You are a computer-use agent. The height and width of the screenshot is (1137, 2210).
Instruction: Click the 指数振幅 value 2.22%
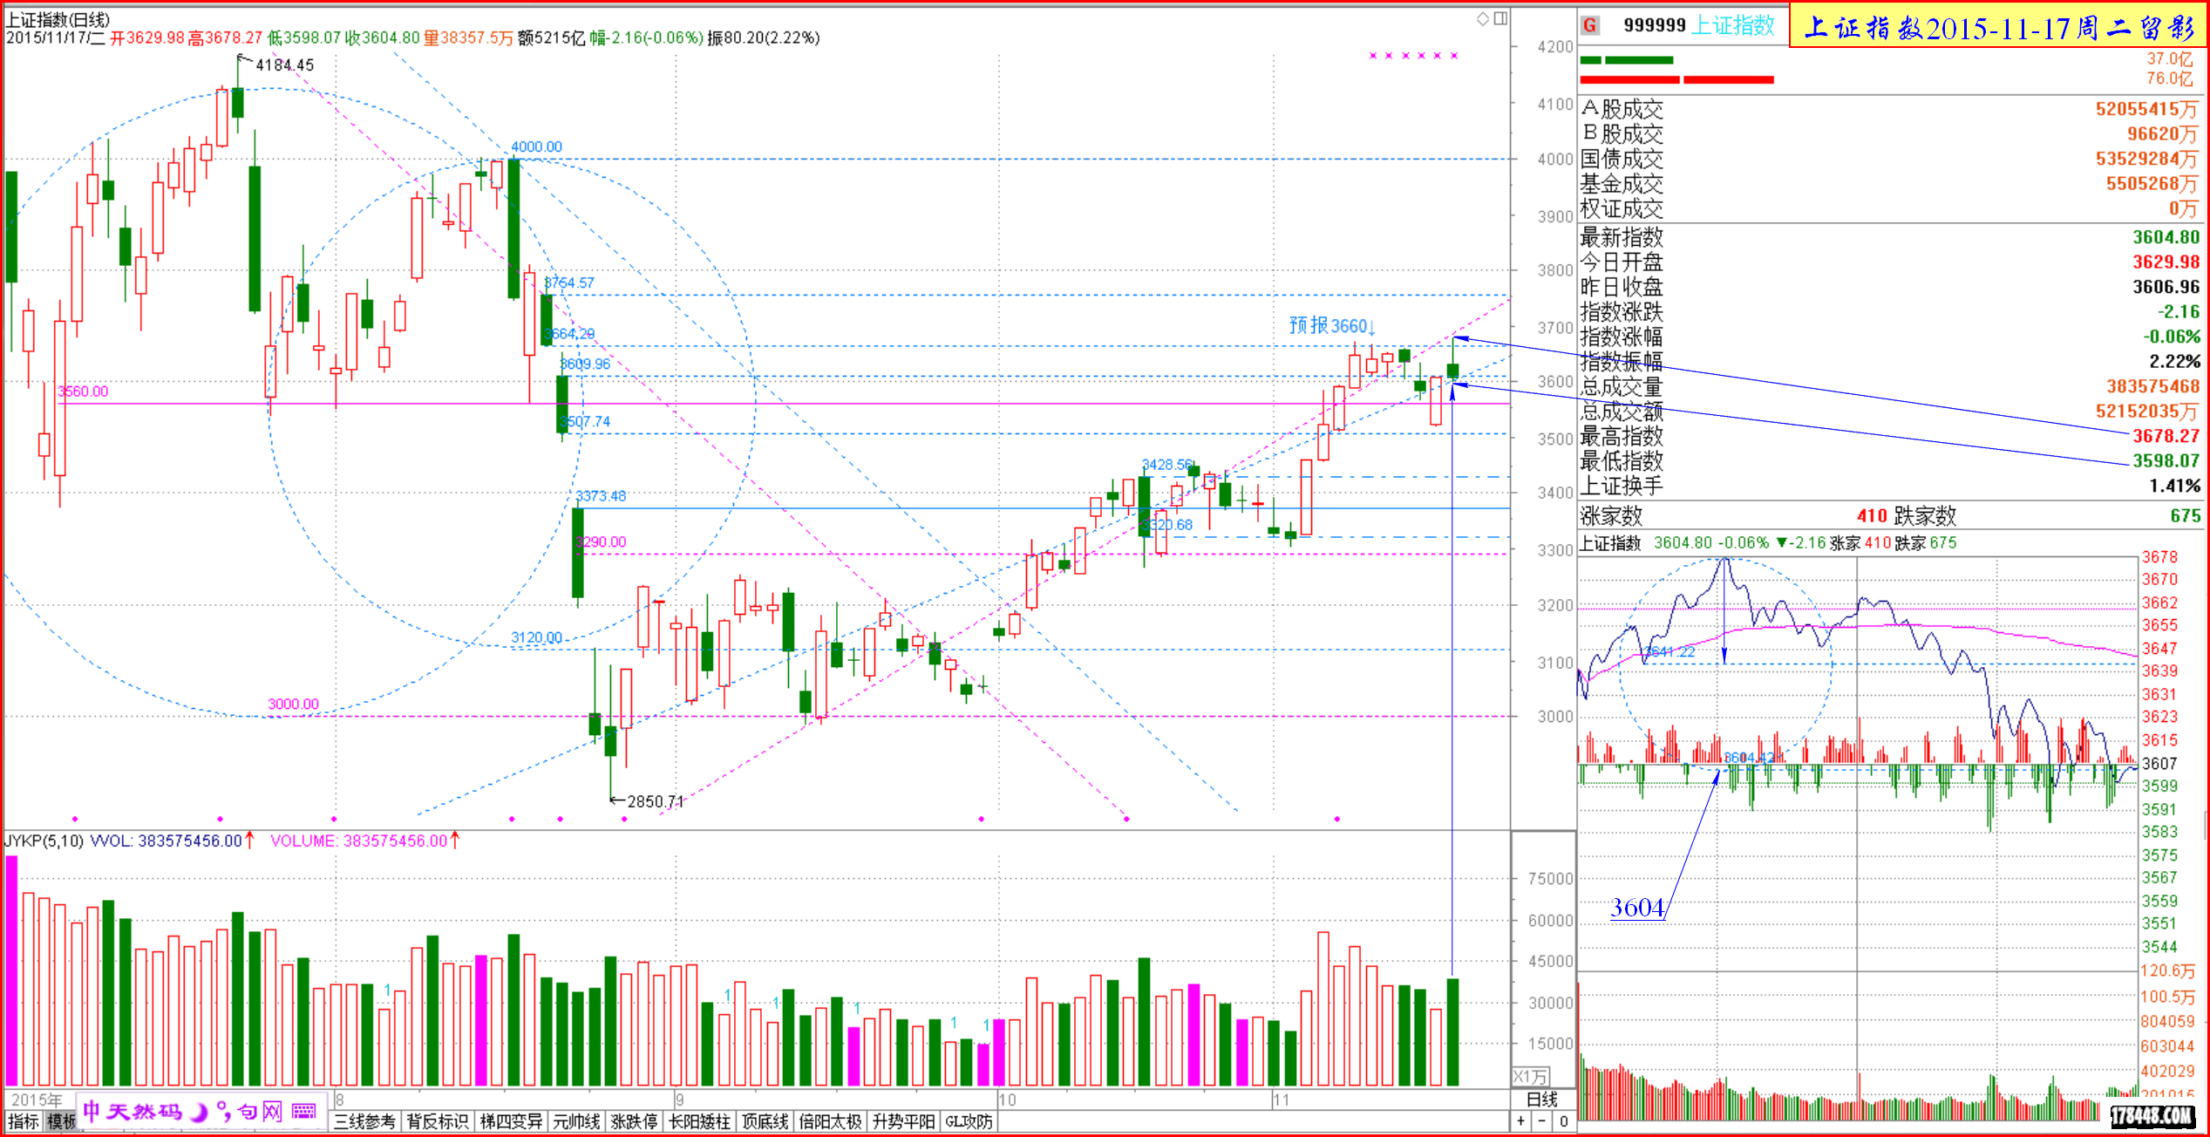coord(2174,362)
